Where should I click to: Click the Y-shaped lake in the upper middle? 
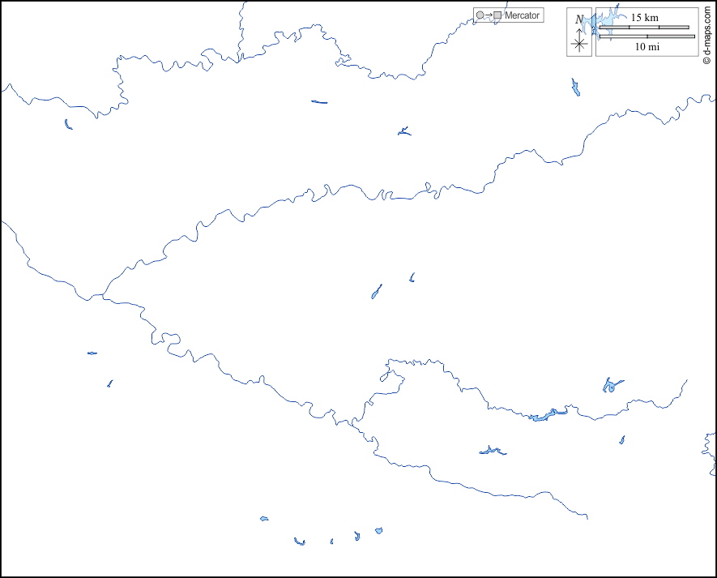403,131
